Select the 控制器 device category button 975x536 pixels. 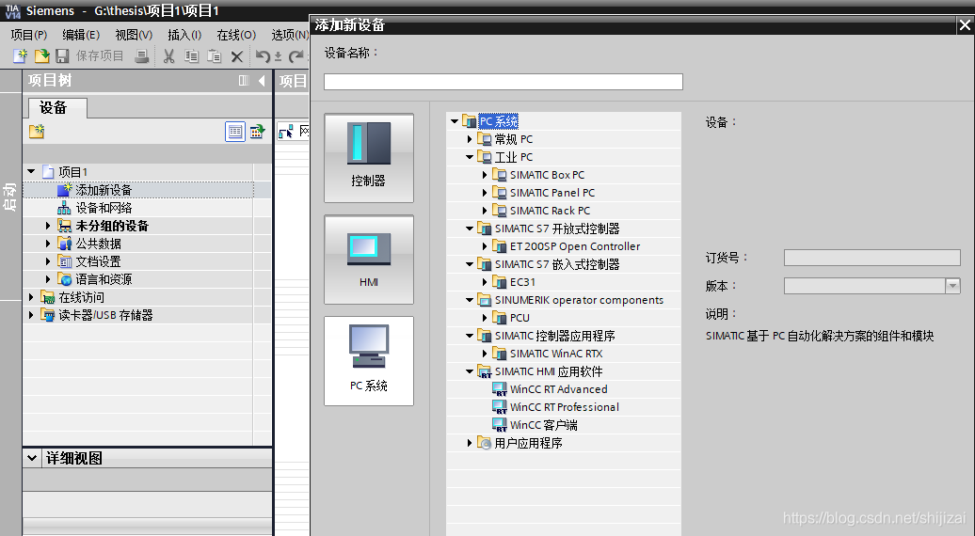coord(369,158)
